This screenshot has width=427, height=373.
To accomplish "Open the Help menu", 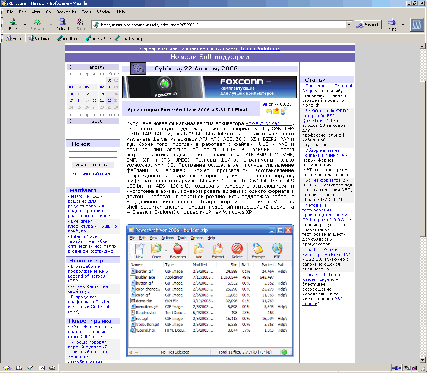I will [x=121, y=12].
